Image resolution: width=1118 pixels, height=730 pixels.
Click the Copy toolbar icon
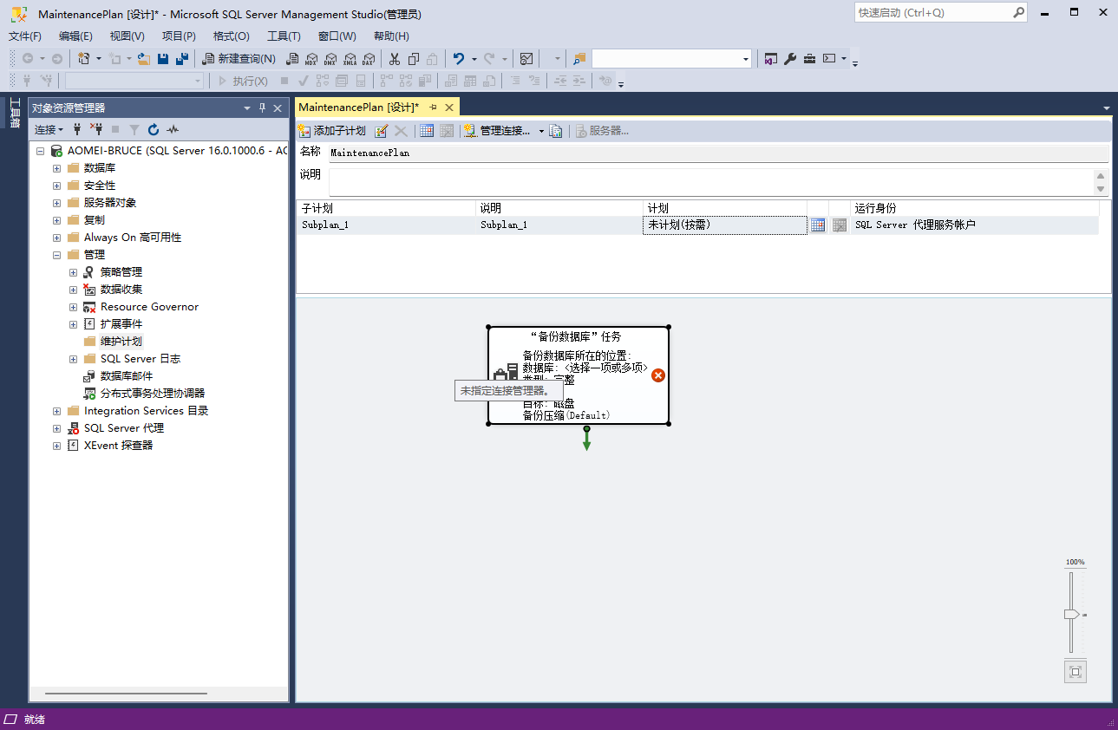(414, 59)
